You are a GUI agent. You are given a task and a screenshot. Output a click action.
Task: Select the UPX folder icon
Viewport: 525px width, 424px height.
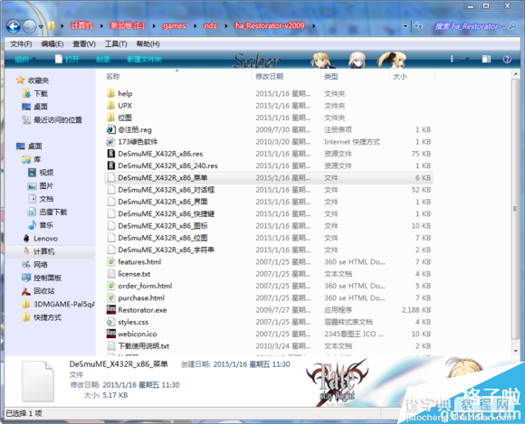tap(110, 106)
